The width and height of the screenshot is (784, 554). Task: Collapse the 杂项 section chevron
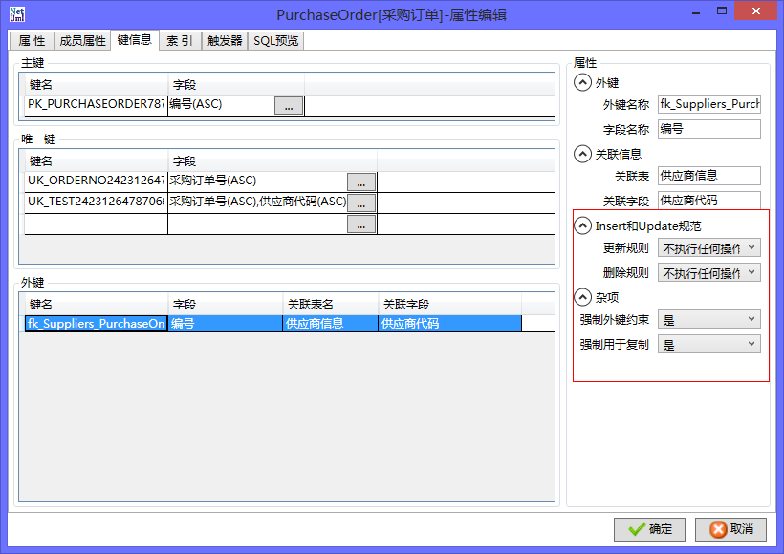[x=582, y=297]
